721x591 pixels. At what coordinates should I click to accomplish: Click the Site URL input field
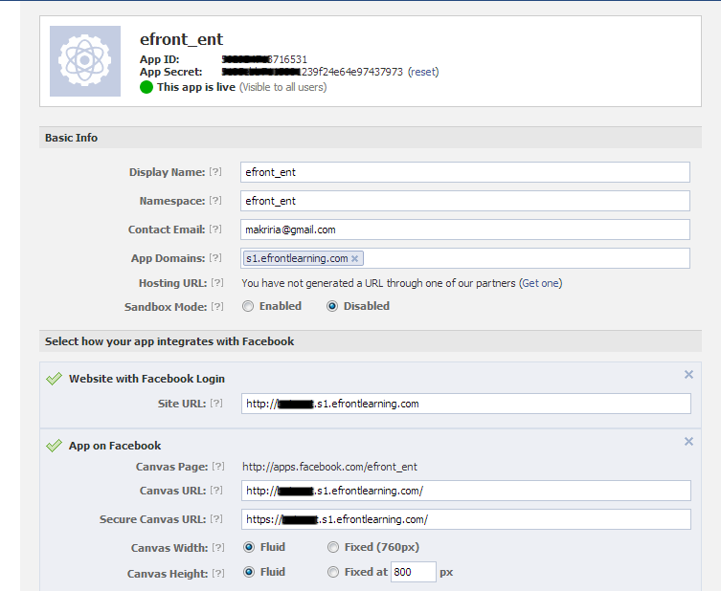pyautogui.click(x=465, y=404)
